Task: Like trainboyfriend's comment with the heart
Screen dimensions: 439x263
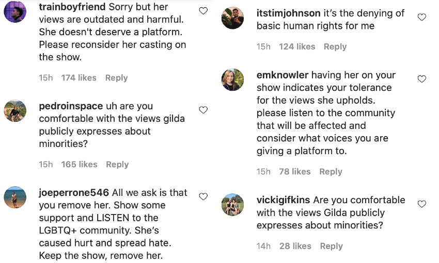Action: tap(203, 11)
